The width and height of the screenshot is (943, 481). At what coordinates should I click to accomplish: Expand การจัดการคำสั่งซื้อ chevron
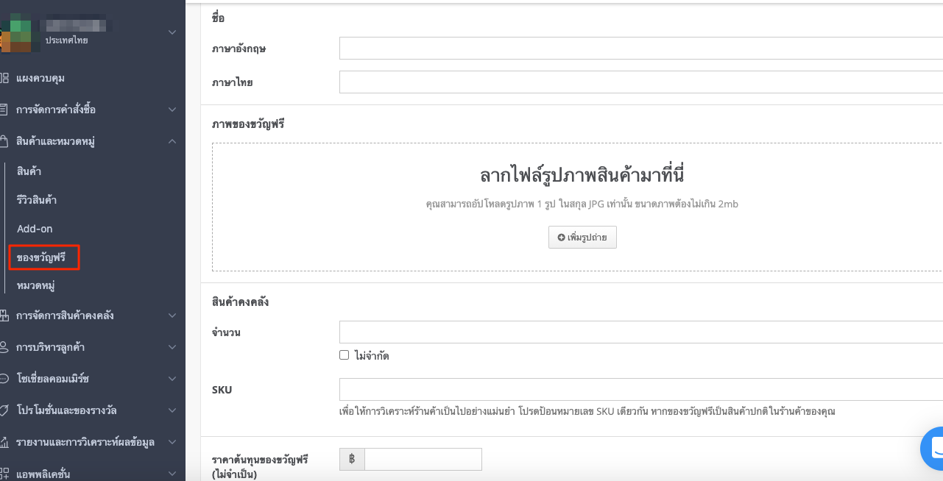[172, 110]
